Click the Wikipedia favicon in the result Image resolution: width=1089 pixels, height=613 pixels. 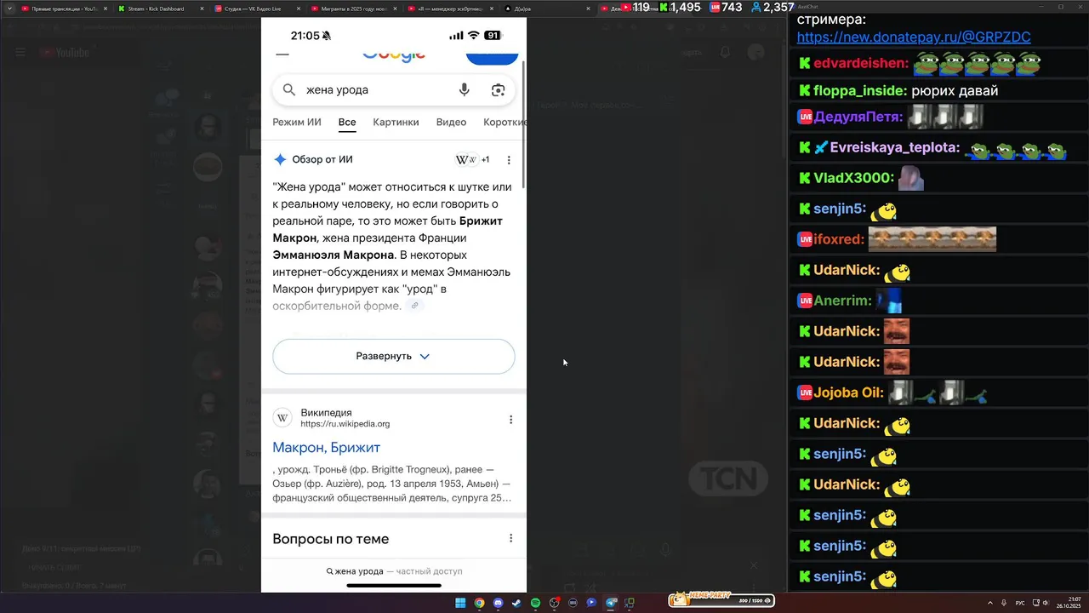click(x=282, y=418)
